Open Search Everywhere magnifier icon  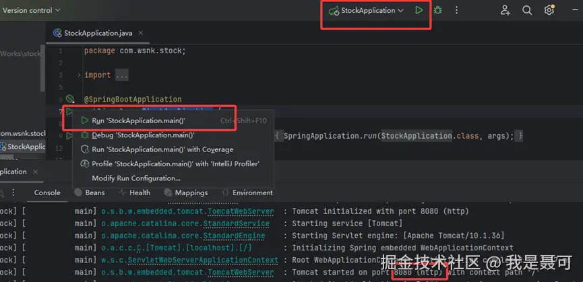click(x=527, y=10)
